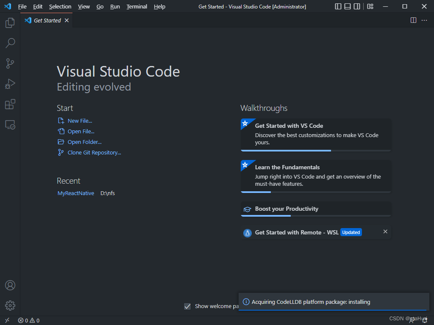The height and width of the screenshot is (325, 434).
Task: Open the Help menu
Action: [159, 7]
